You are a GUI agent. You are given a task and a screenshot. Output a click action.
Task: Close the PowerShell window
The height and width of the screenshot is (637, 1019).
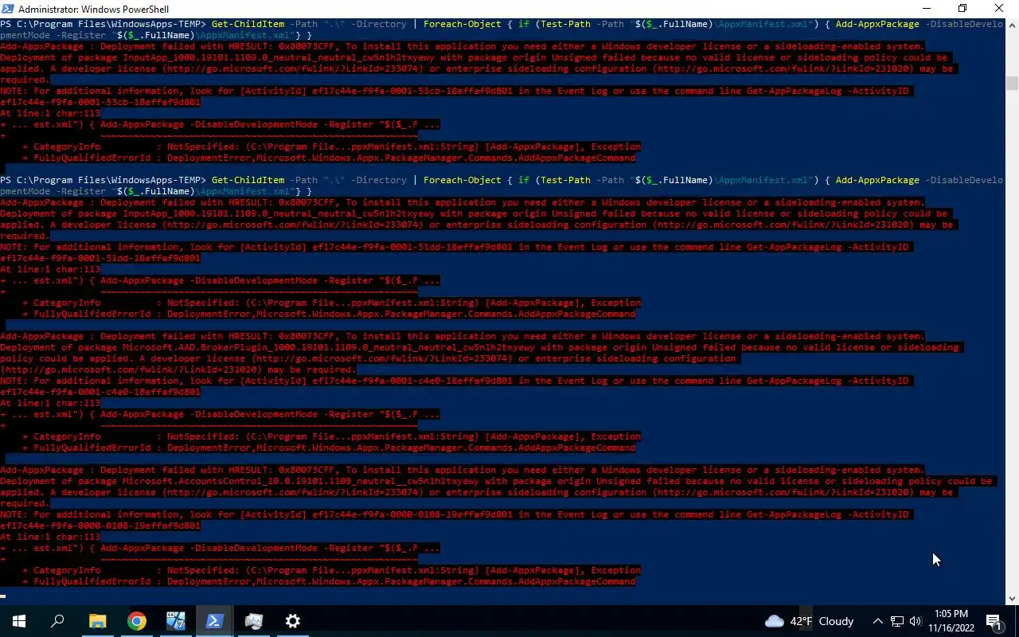pos(1000,9)
